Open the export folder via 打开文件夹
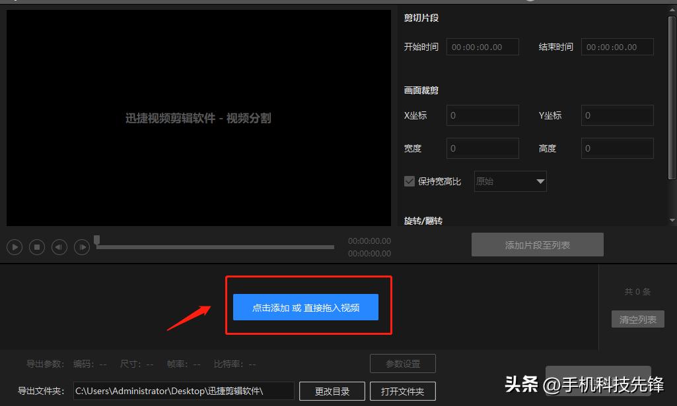 [x=402, y=390]
